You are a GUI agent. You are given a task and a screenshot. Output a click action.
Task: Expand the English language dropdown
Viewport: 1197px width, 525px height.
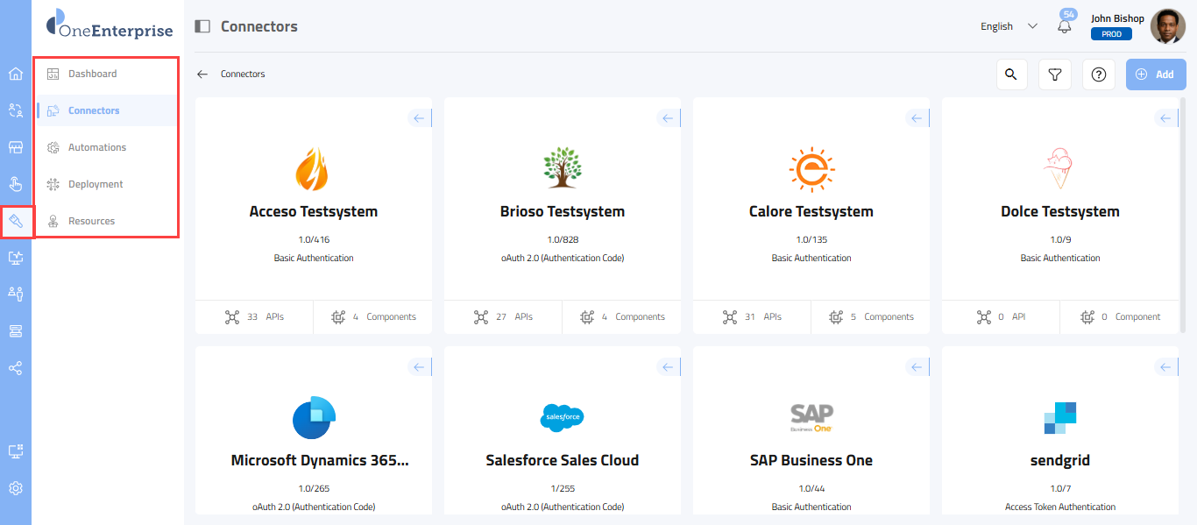coord(1009,26)
